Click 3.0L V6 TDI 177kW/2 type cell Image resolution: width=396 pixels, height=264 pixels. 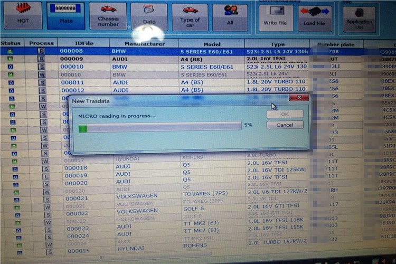coord(278,191)
